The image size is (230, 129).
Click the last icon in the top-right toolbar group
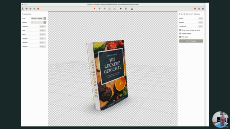(x=203, y=9)
